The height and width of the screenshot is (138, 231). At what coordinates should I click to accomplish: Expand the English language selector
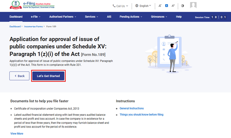(x=143, y=6)
